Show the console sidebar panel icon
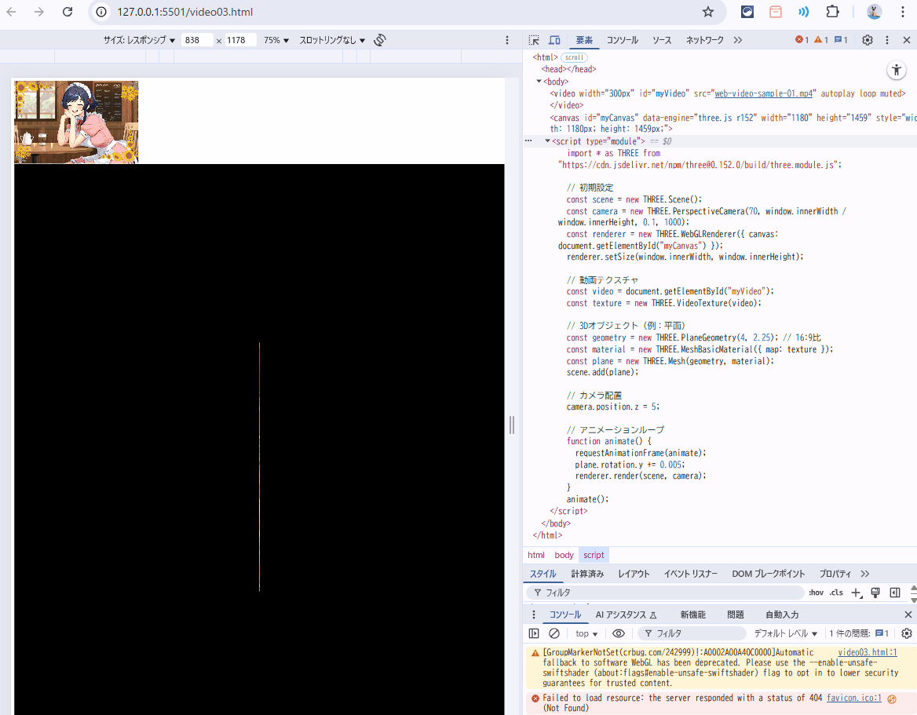The height and width of the screenshot is (715, 917). tap(534, 633)
